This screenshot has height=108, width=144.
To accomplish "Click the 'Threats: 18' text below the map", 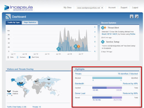I will tap(37, 107).
